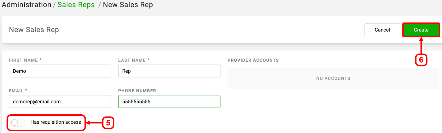Select the Email field with demorep@email.com
Image resolution: width=442 pixels, height=133 pixels.
click(60, 101)
